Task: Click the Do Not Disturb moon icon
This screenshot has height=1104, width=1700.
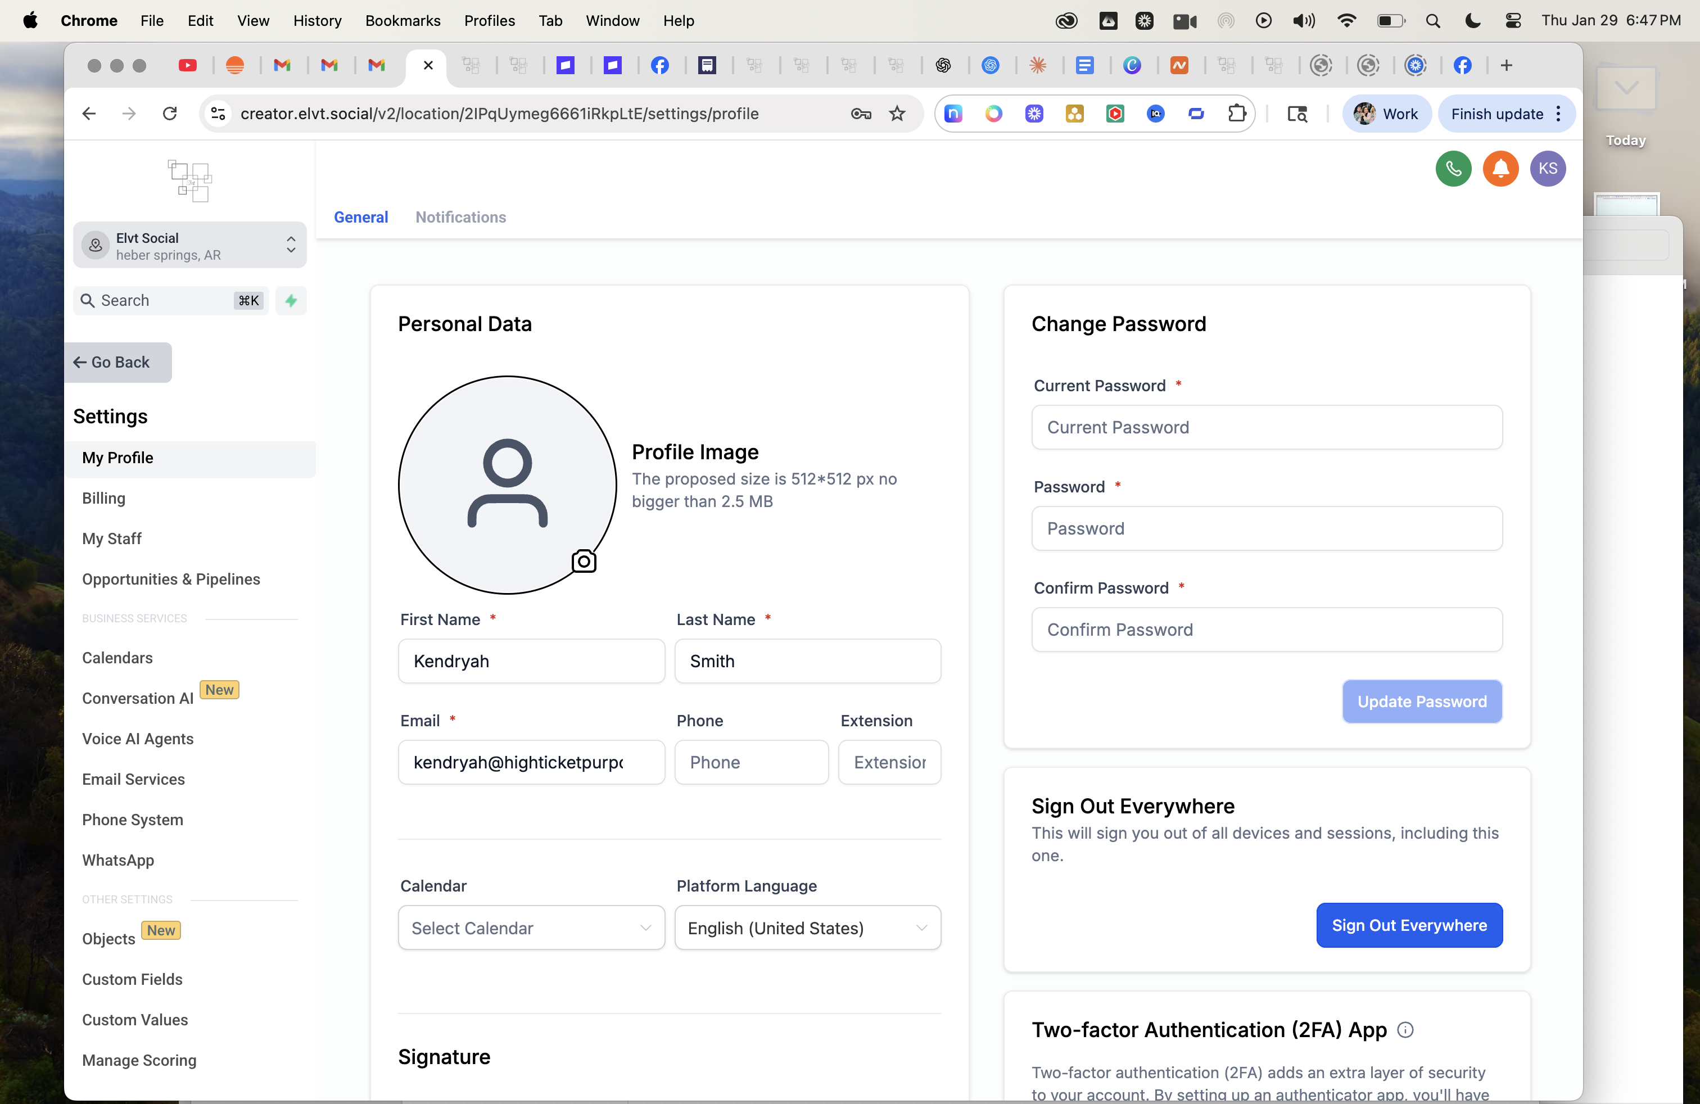Action: 1472,21
